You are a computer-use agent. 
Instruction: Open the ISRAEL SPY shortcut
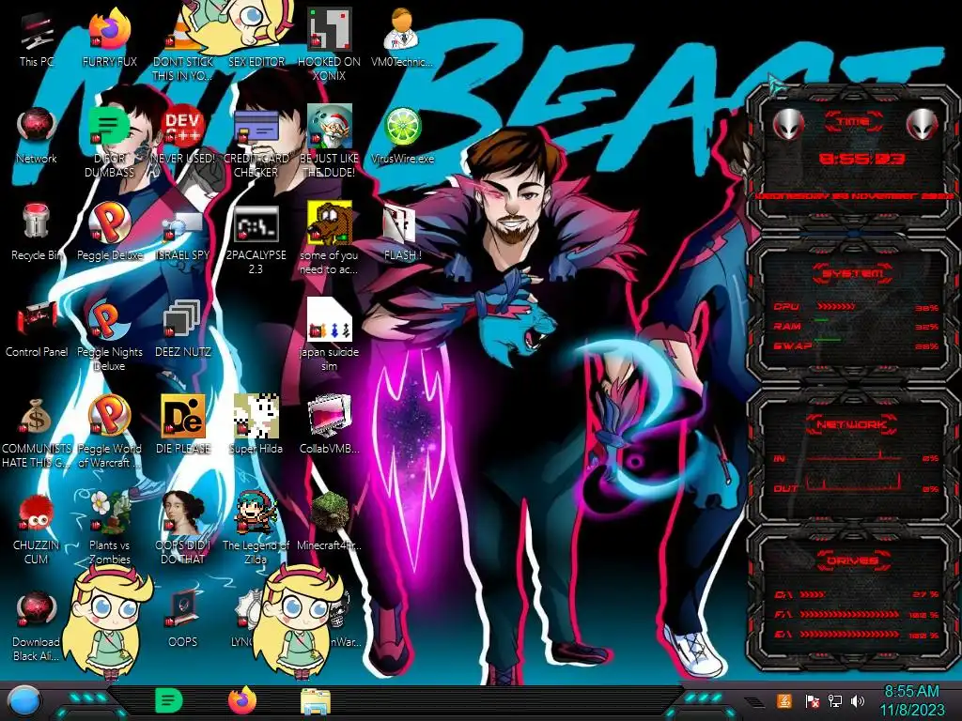click(182, 236)
